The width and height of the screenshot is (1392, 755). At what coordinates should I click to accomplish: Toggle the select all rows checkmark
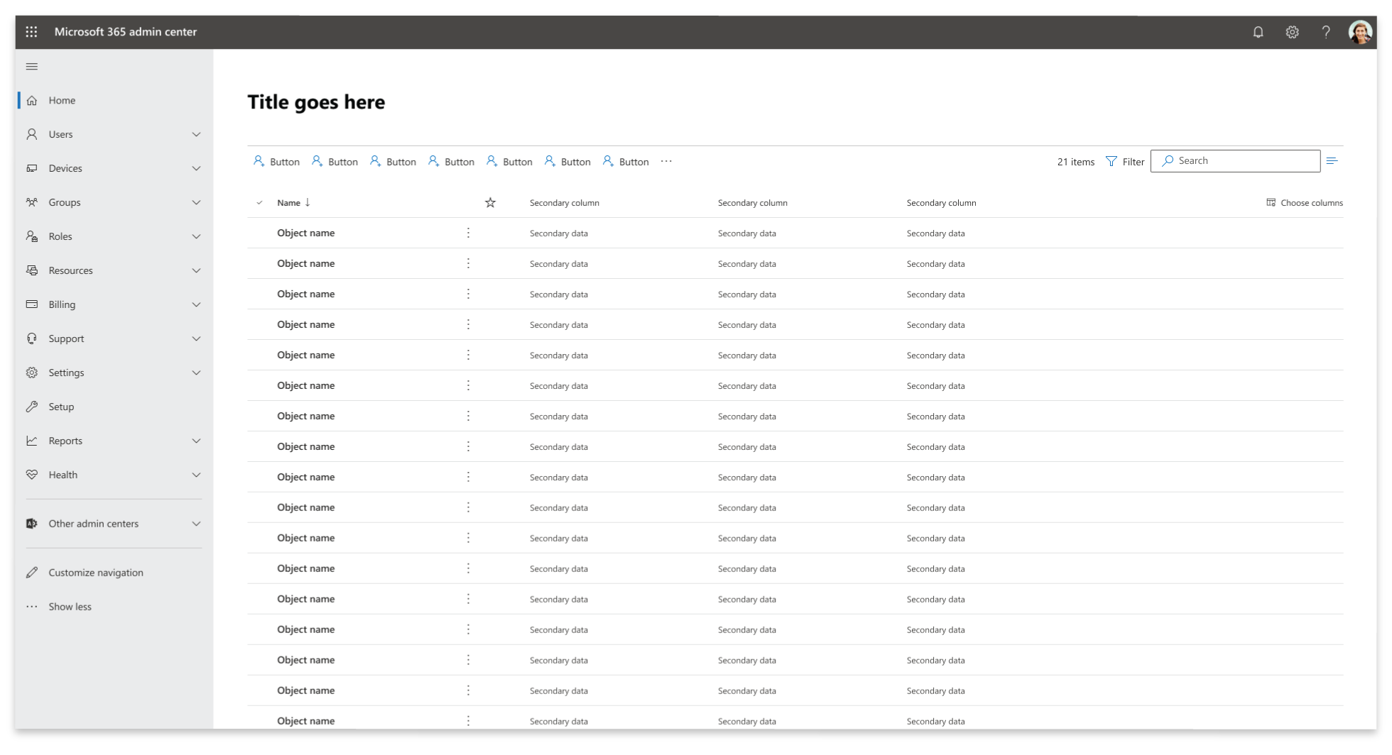point(259,203)
